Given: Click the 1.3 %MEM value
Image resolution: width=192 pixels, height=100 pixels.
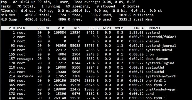Looking at the screenshot, I should tap(120, 46).
